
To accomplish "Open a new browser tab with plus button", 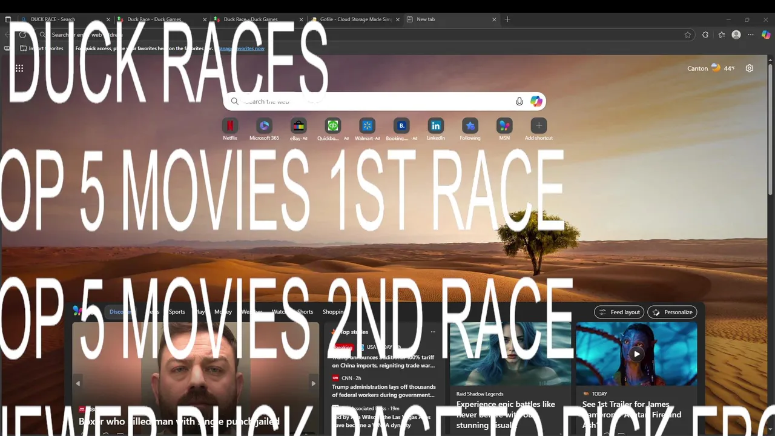I will [x=507, y=19].
